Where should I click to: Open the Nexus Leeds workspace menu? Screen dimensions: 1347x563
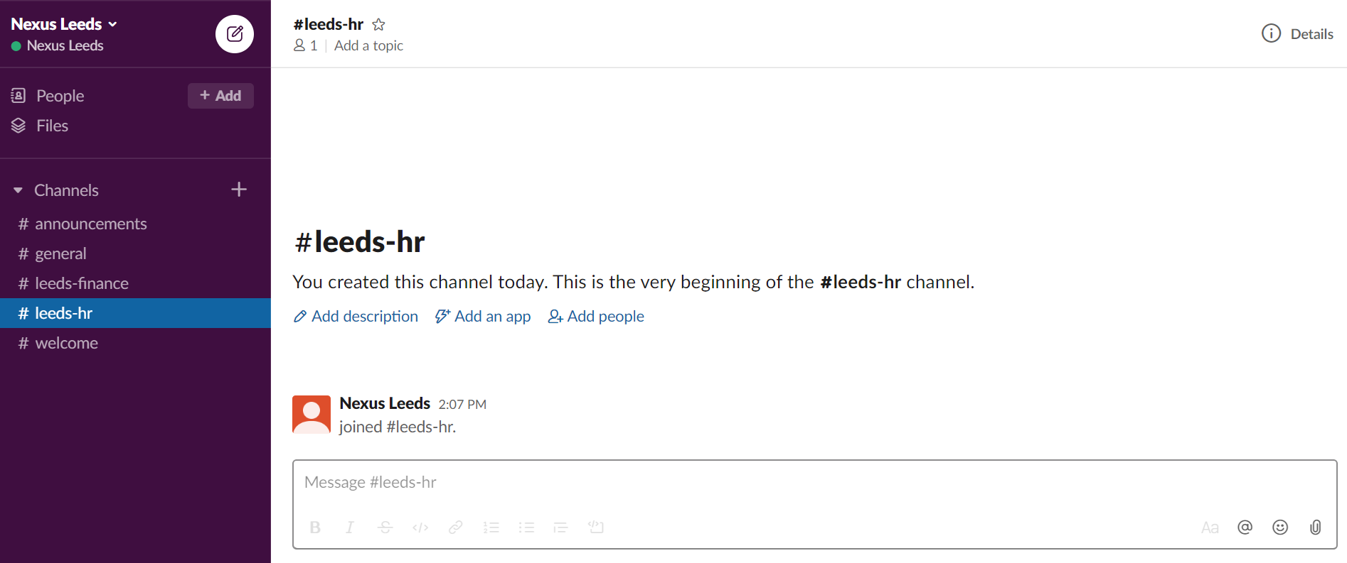[x=64, y=23]
